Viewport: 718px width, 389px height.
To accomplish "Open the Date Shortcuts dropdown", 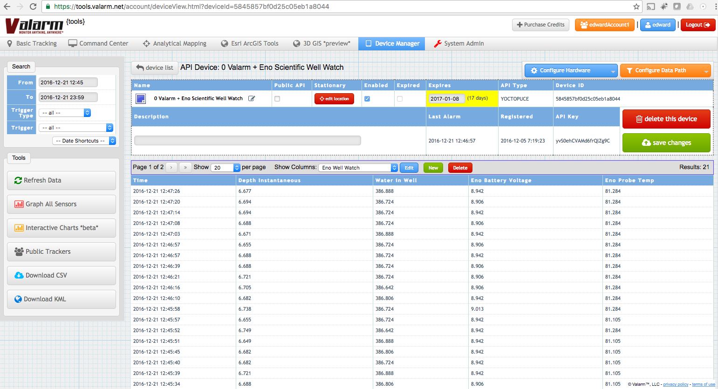I will pos(84,141).
